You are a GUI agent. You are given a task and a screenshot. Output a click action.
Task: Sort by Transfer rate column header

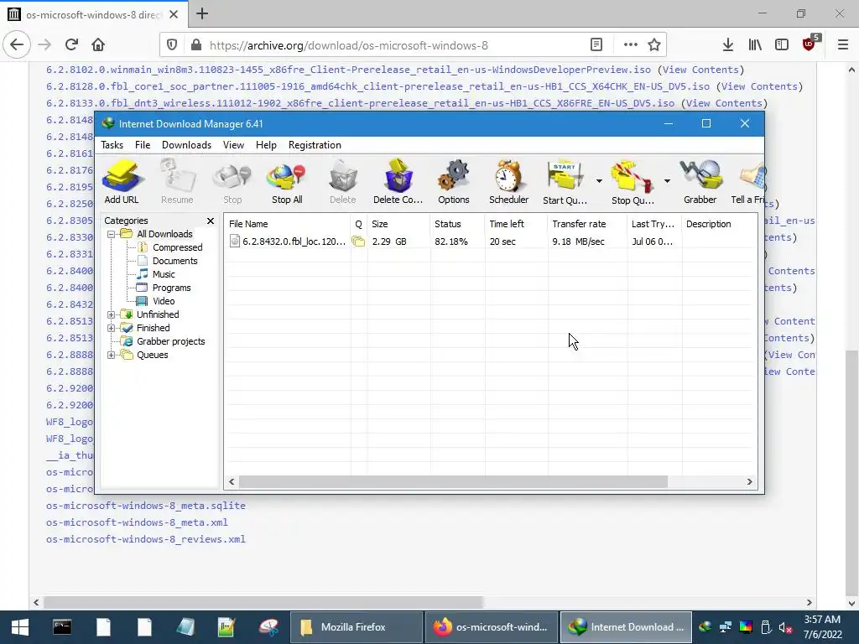click(x=587, y=224)
